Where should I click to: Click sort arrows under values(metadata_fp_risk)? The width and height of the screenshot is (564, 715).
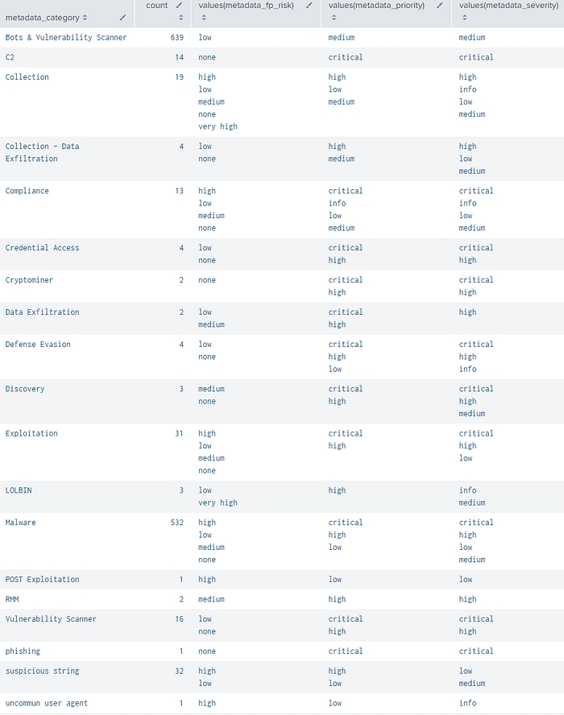pos(203,17)
